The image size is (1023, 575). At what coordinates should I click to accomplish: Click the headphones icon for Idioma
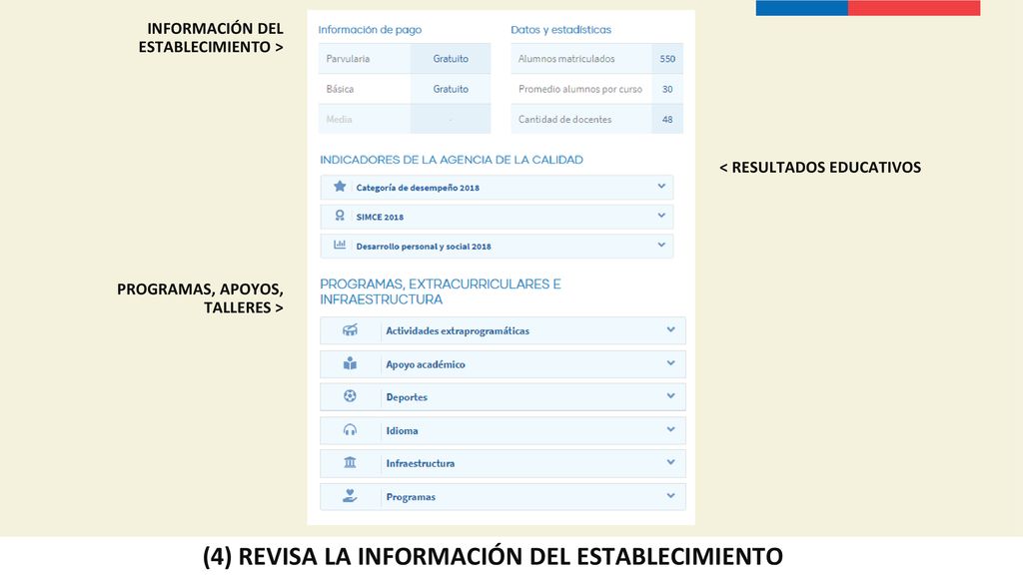click(x=350, y=429)
